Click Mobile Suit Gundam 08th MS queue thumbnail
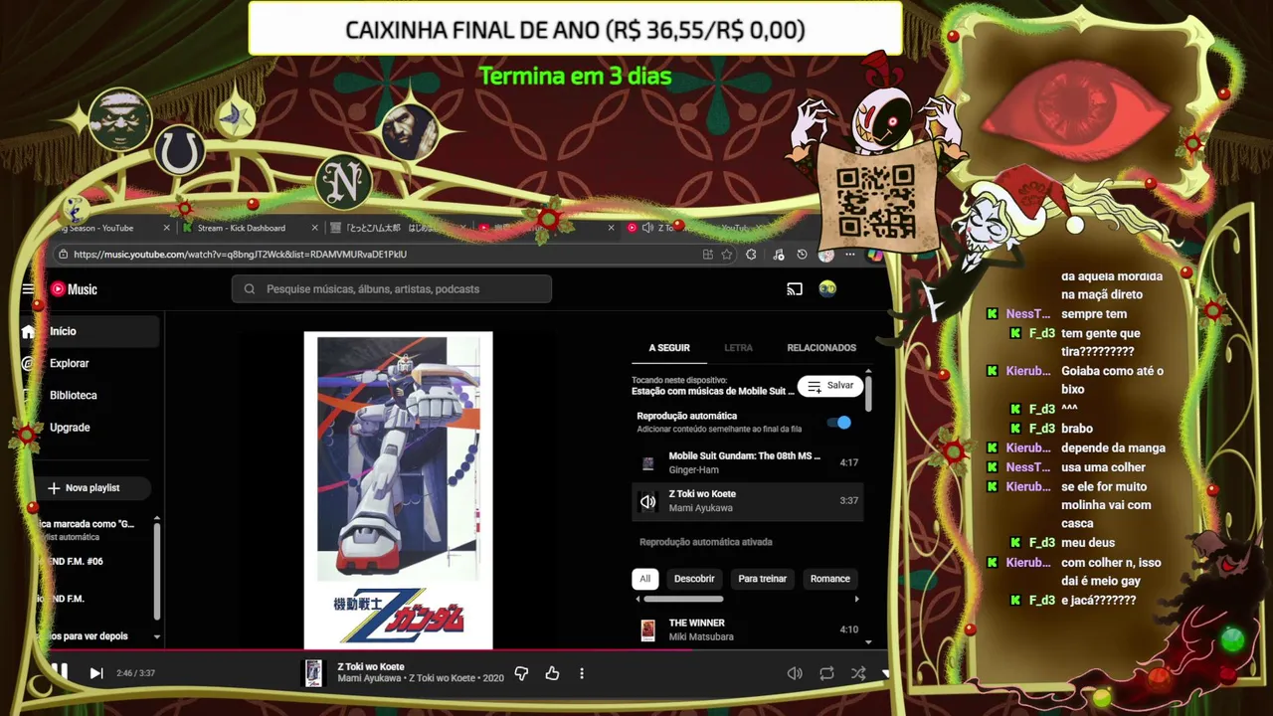The image size is (1273, 716). [x=647, y=462]
